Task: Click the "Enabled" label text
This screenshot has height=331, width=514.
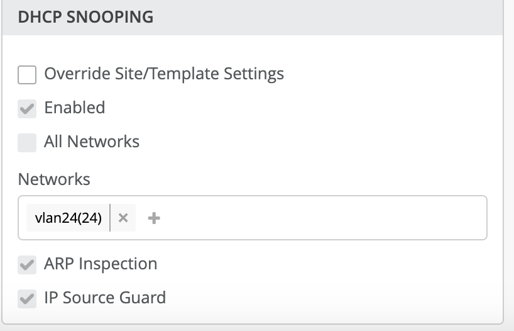Action: [74, 108]
